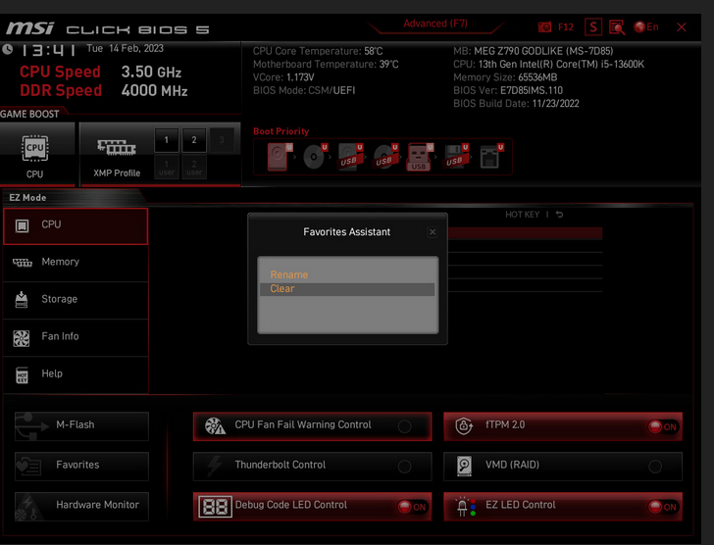
Task: Click the fan warning icon
Action: pos(215,425)
